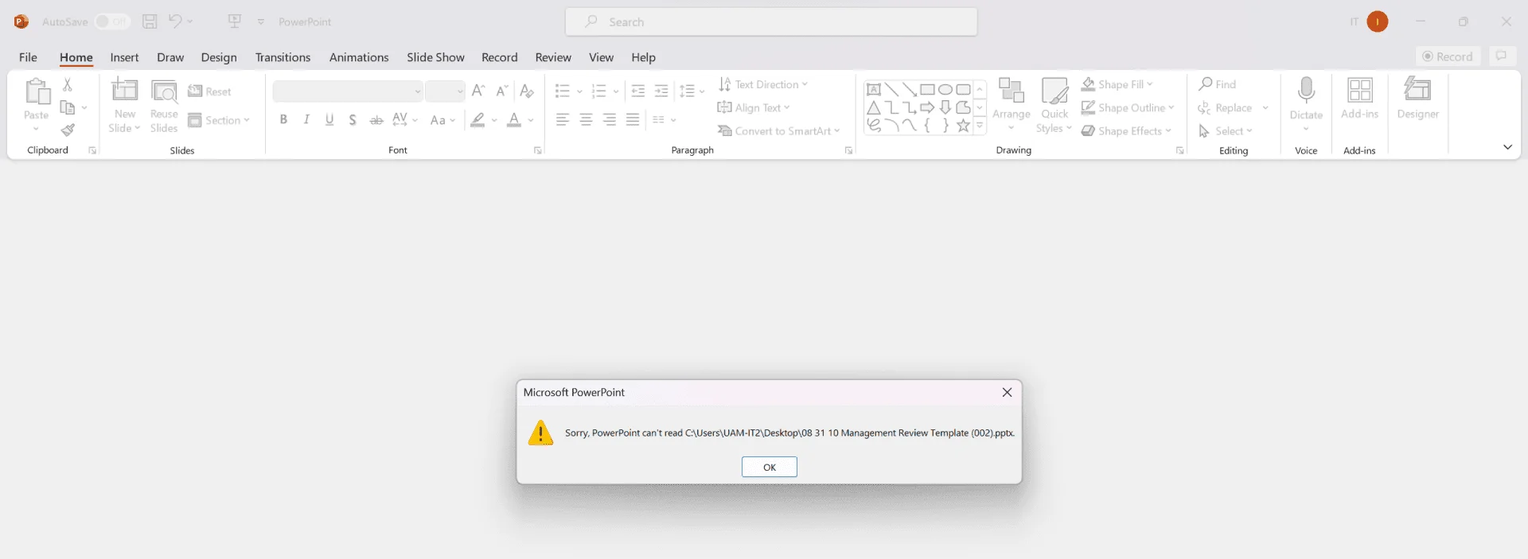Viewport: 1528px width, 559px height.
Task: Open the Animations tab
Action: click(359, 57)
